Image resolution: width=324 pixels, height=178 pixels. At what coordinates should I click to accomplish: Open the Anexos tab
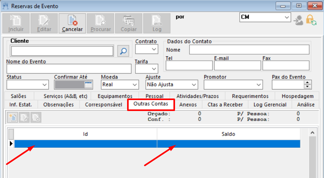pyautogui.click(x=188, y=104)
